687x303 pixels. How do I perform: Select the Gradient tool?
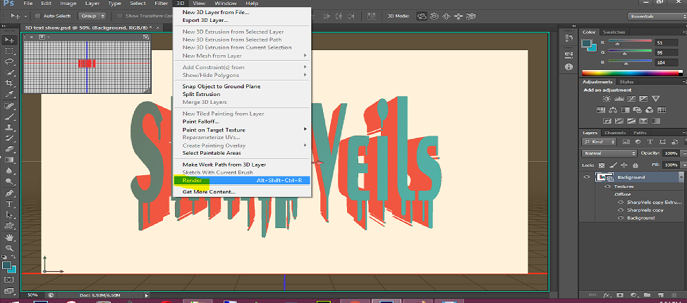click(x=8, y=160)
